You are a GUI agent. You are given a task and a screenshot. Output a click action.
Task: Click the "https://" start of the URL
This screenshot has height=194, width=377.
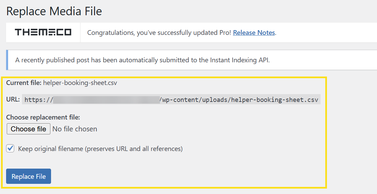(39, 100)
